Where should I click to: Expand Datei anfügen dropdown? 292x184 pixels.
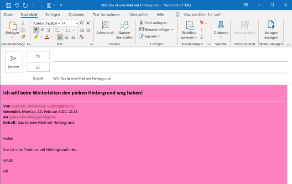pos(154,23)
